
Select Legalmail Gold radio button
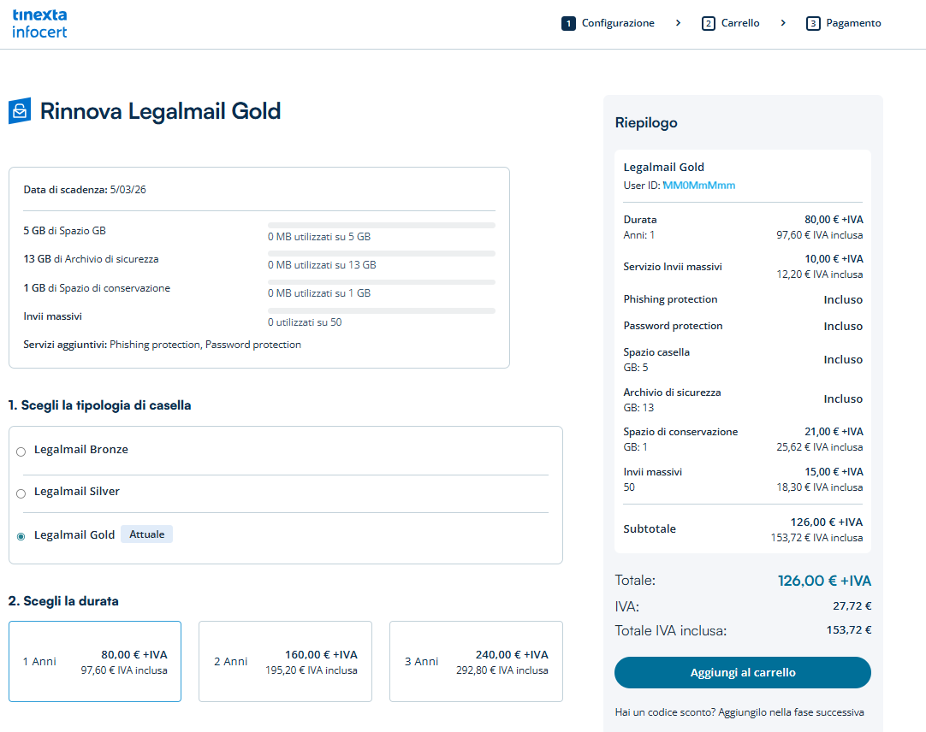21,536
